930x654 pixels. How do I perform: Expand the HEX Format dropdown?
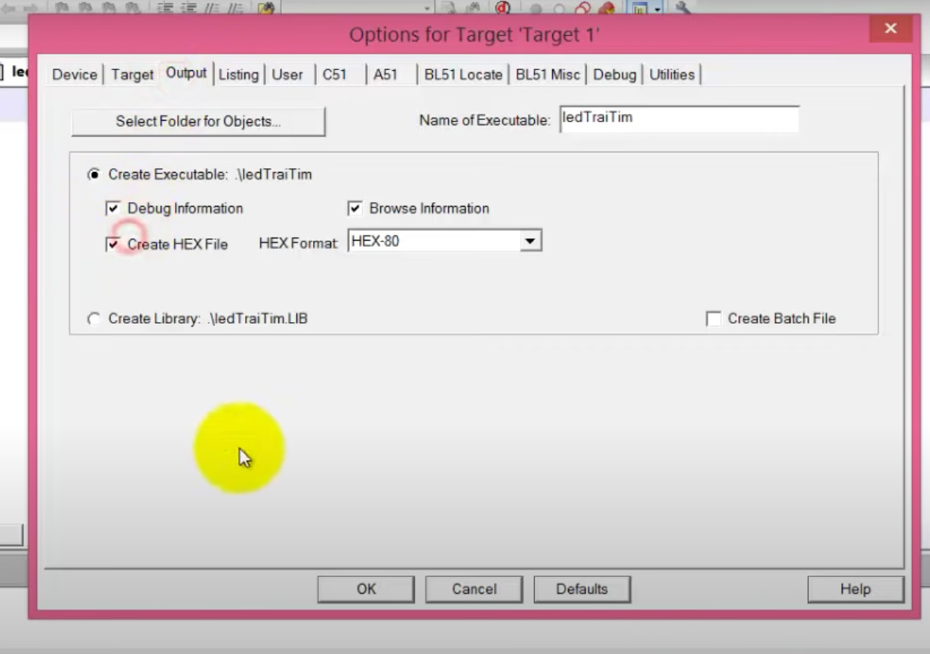pos(529,241)
